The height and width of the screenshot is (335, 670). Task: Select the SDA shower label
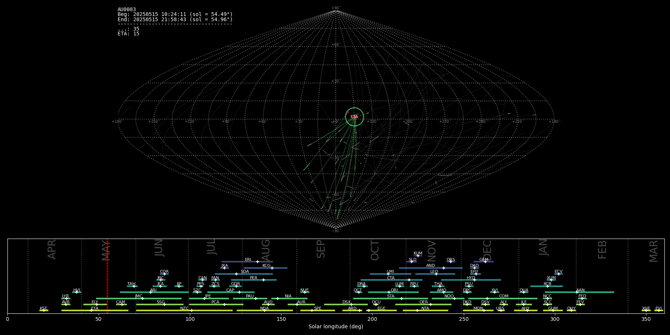245,272
